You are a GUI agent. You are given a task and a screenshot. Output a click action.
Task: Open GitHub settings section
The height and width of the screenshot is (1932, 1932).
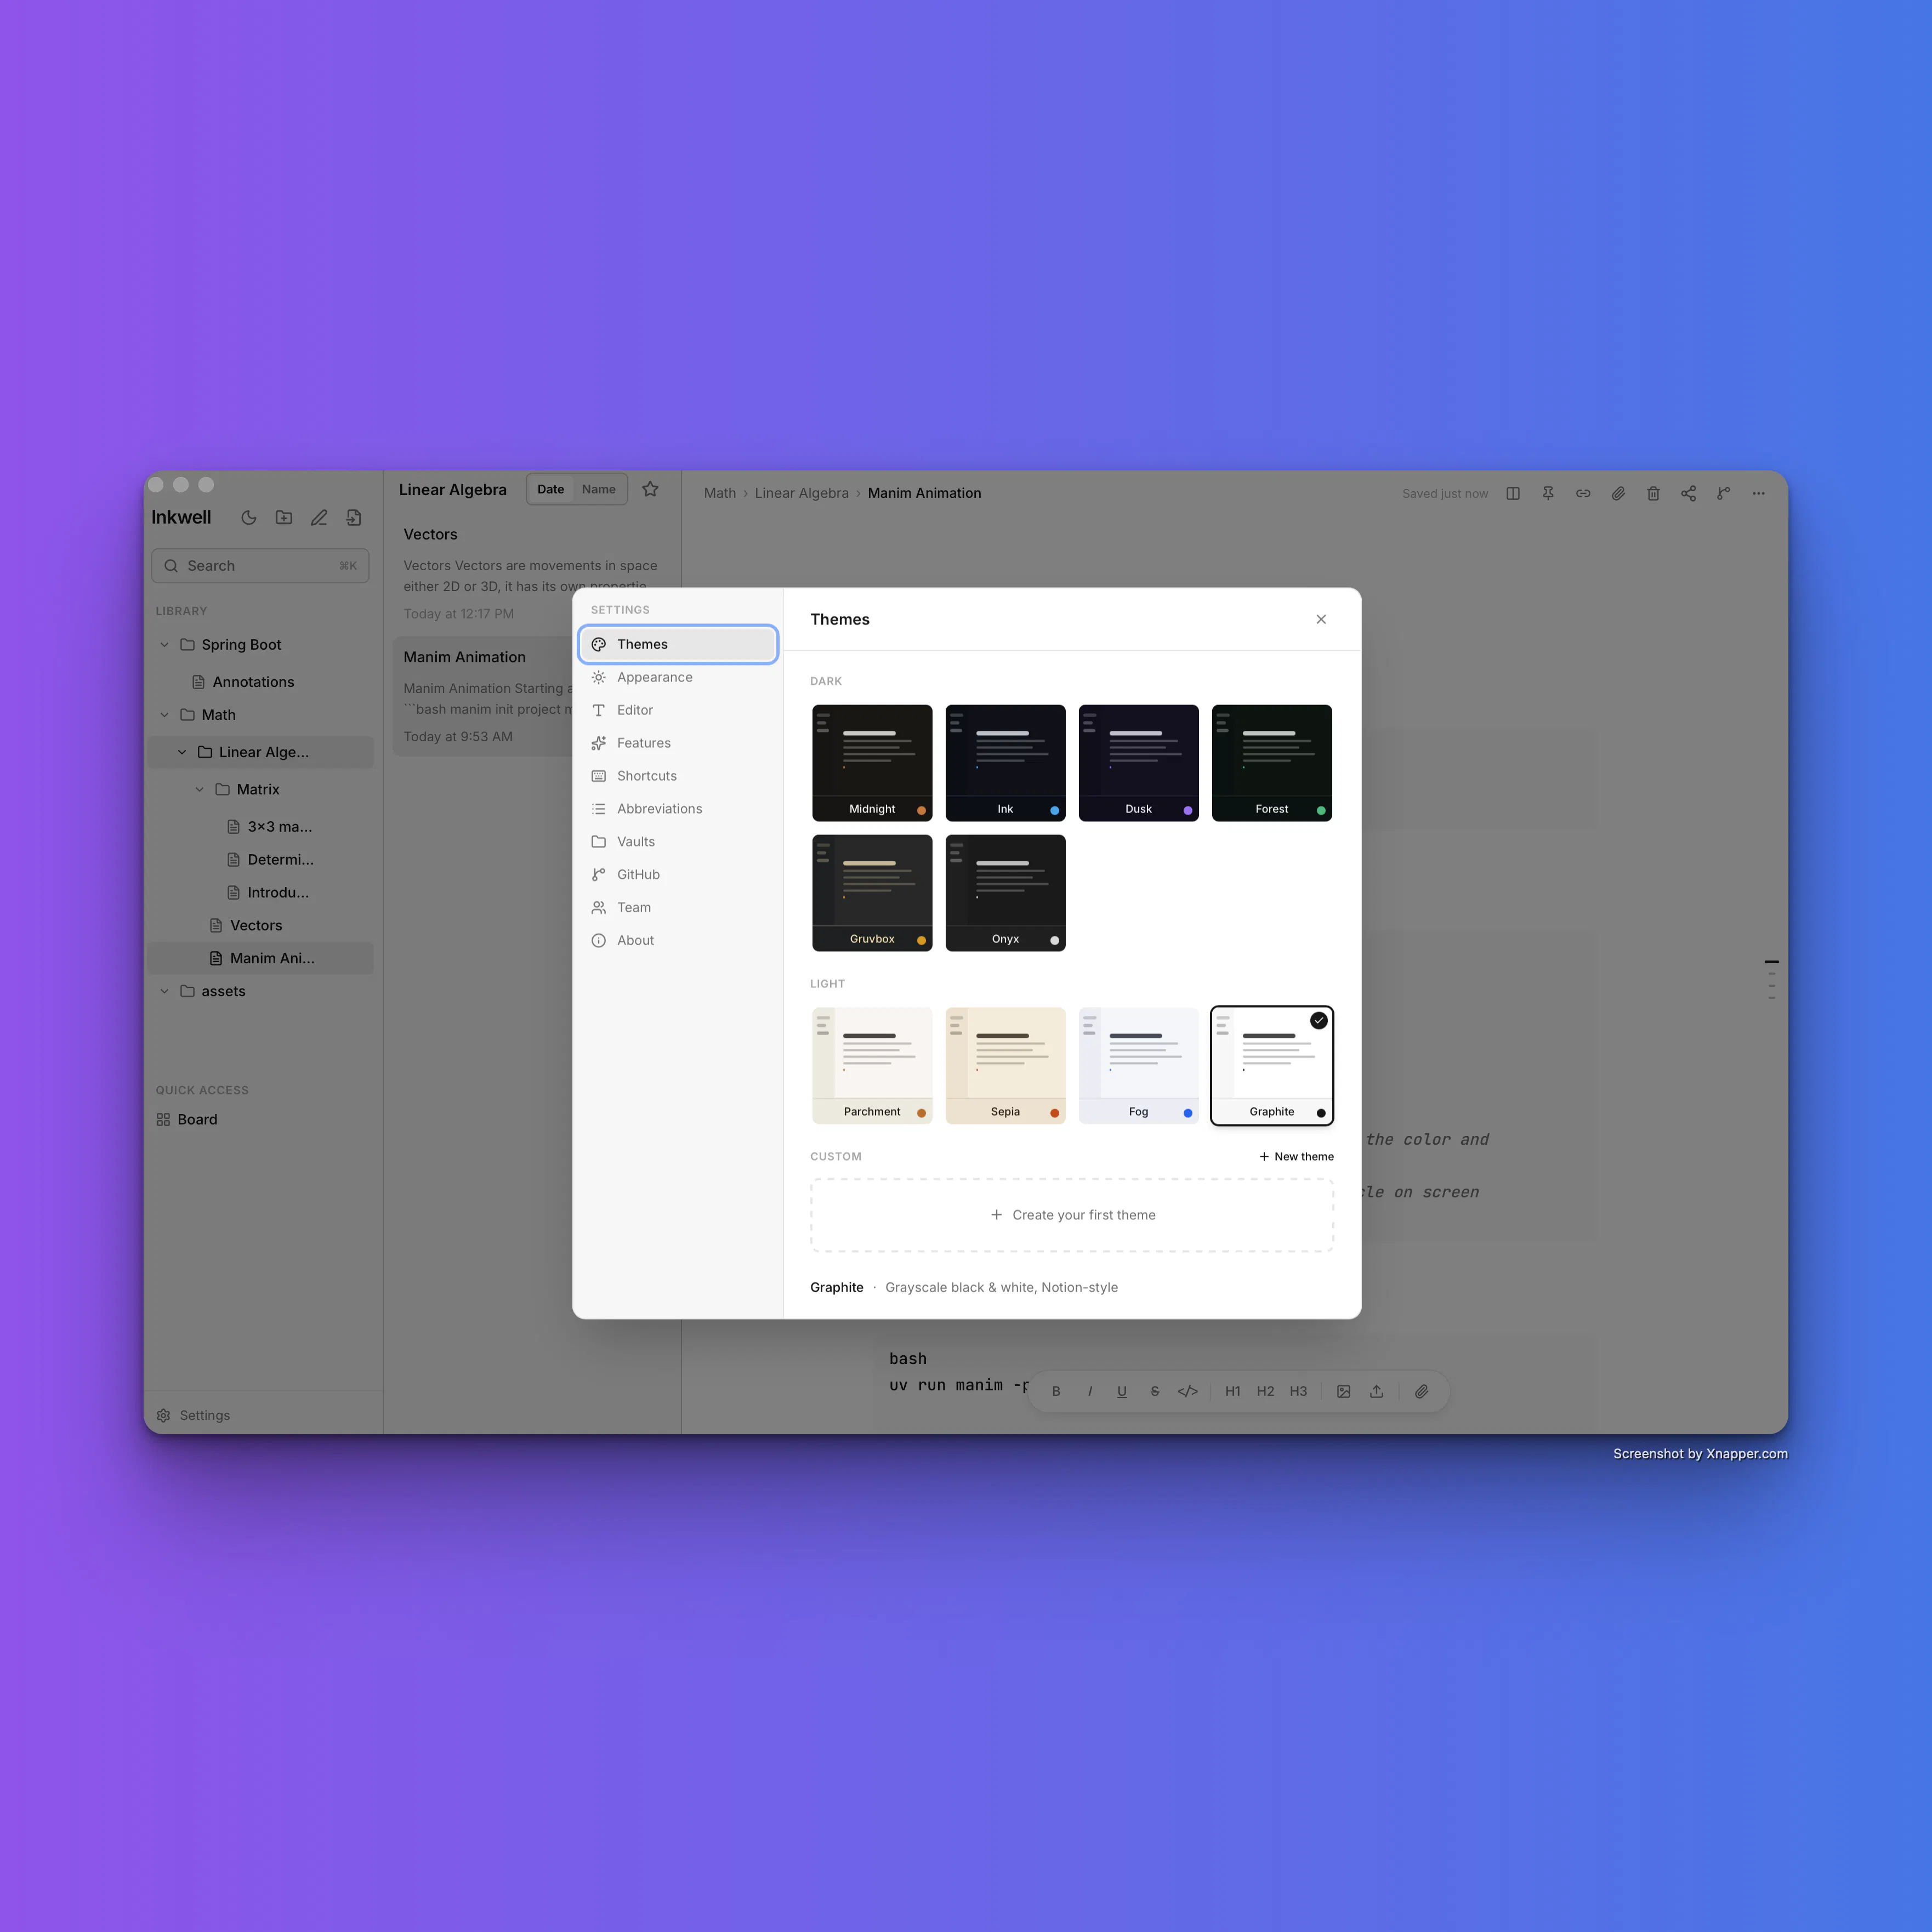[x=678, y=874]
